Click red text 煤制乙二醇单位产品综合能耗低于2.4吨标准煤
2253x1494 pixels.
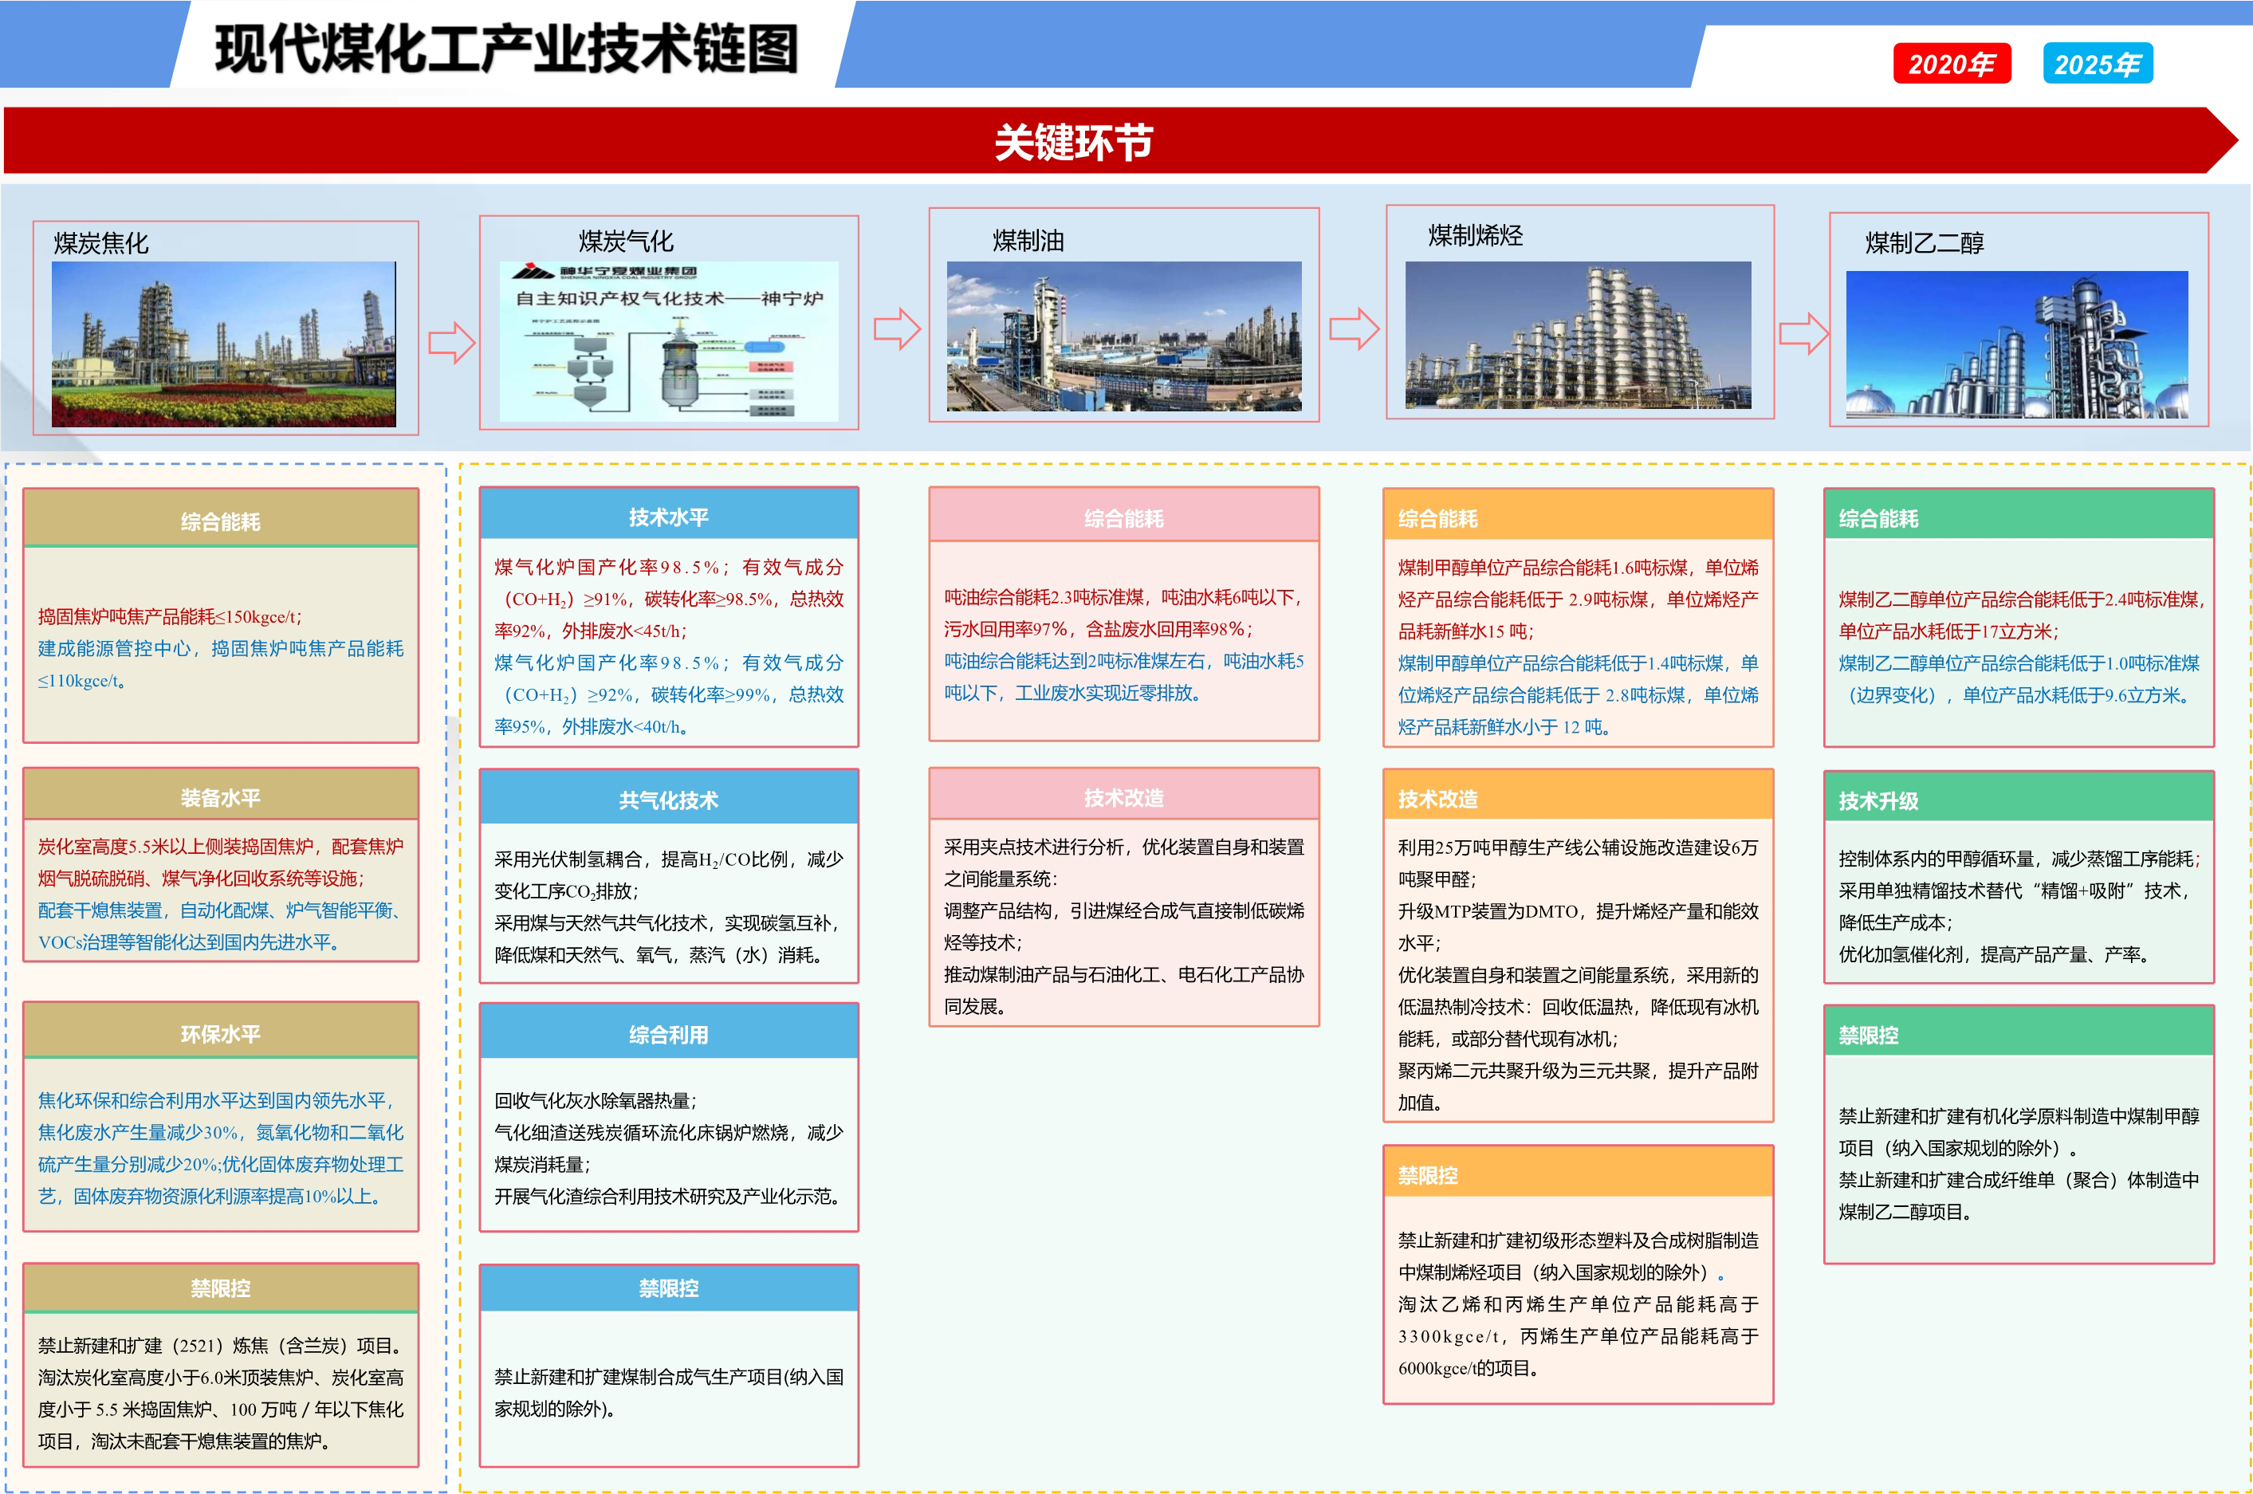coord(2019,600)
